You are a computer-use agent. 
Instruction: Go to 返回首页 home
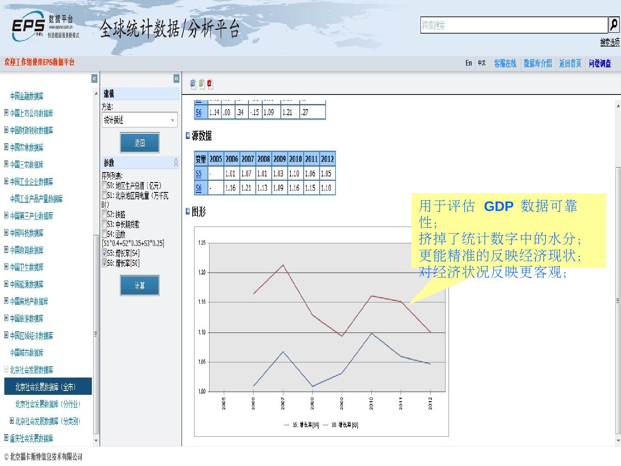point(570,63)
